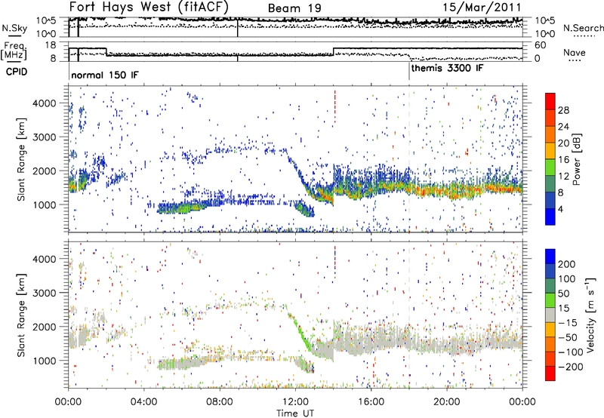
Task: Pick the gray -15 to 15 Velocity segment
Action: tap(550, 315)
